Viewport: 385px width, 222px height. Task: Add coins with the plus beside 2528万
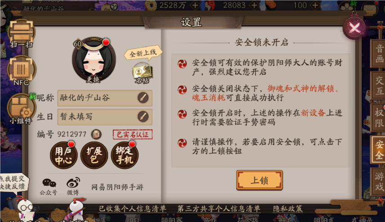click(x=195, y=5)
